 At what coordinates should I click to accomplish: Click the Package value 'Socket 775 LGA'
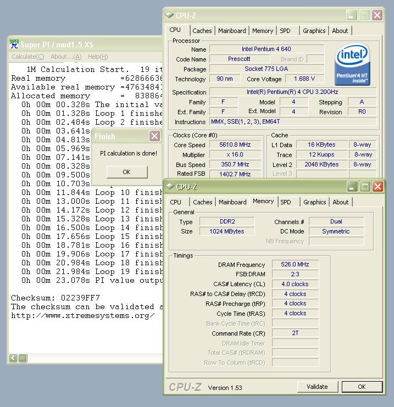coord(267,69)
